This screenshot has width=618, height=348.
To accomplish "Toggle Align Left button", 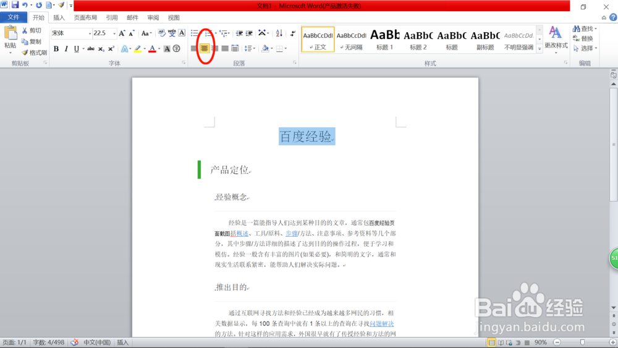I will tap(193, 48).
